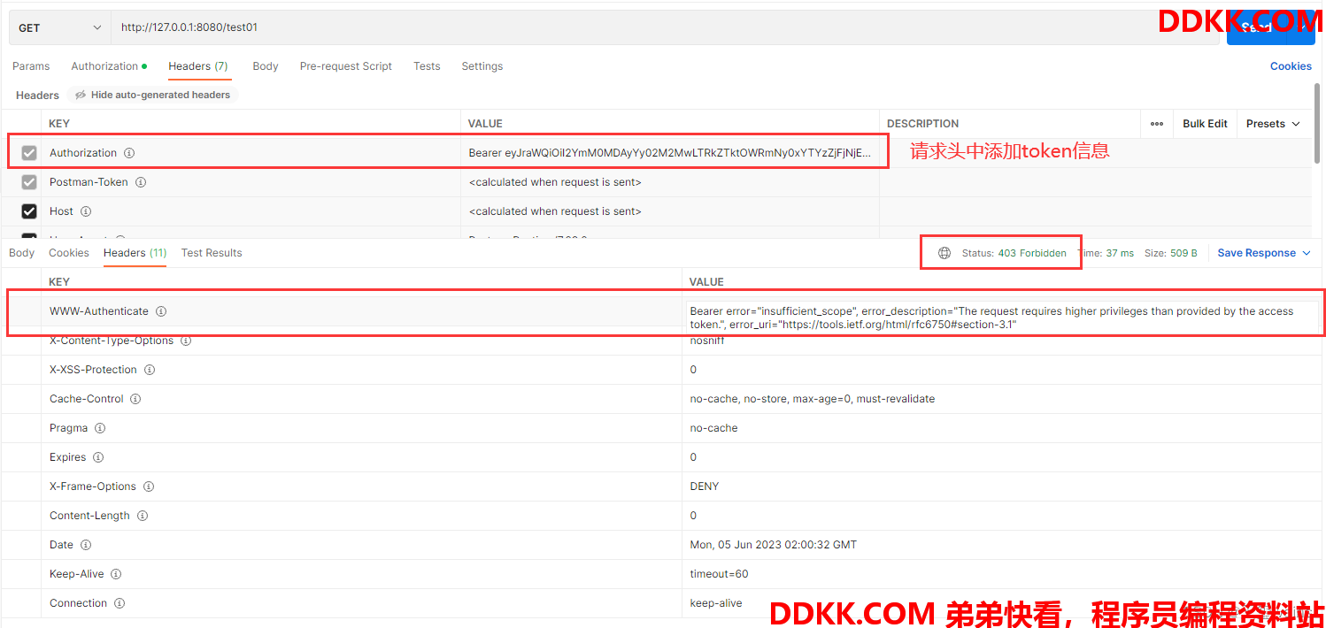
Task: Show info for X-XSS-Protection header
Action: pos(150,370)
